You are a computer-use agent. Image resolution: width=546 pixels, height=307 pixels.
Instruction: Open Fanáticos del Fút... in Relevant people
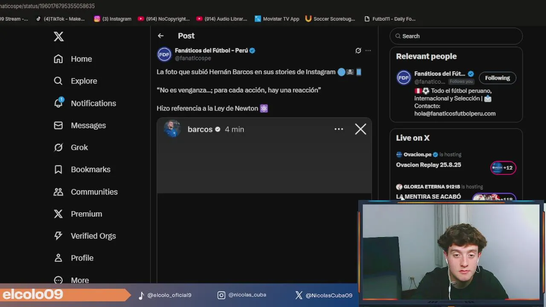[x=440, y=74]
